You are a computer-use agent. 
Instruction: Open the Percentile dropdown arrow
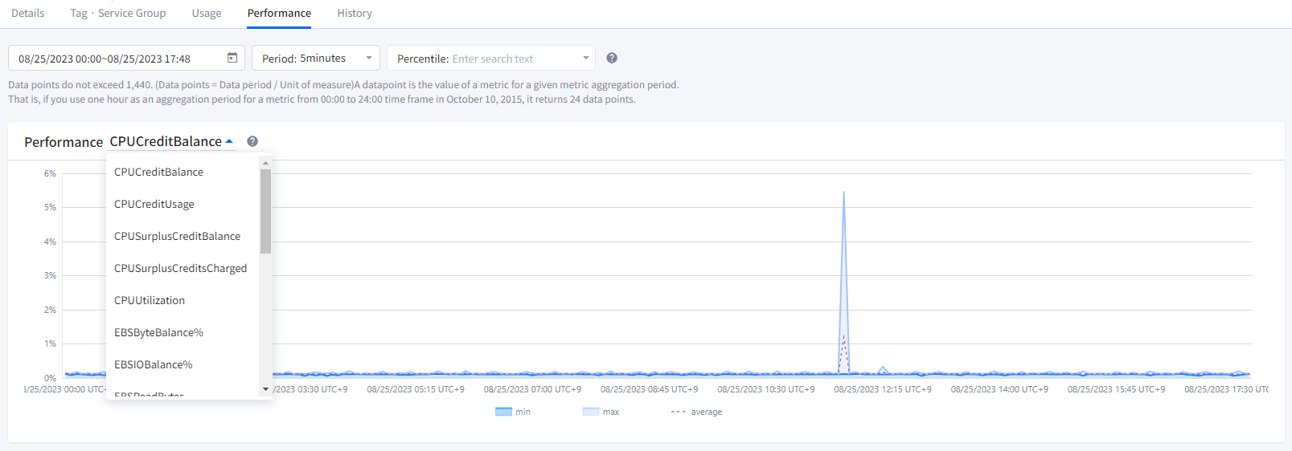586,59
